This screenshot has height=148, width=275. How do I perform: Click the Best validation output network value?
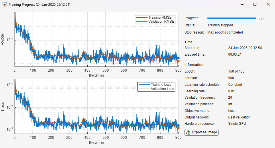click(239, 117)
